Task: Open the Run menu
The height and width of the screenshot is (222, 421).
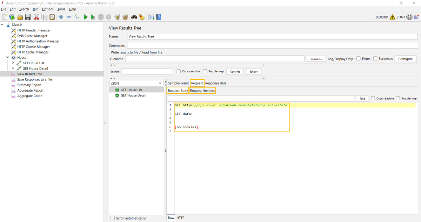Action: [36, 9]
